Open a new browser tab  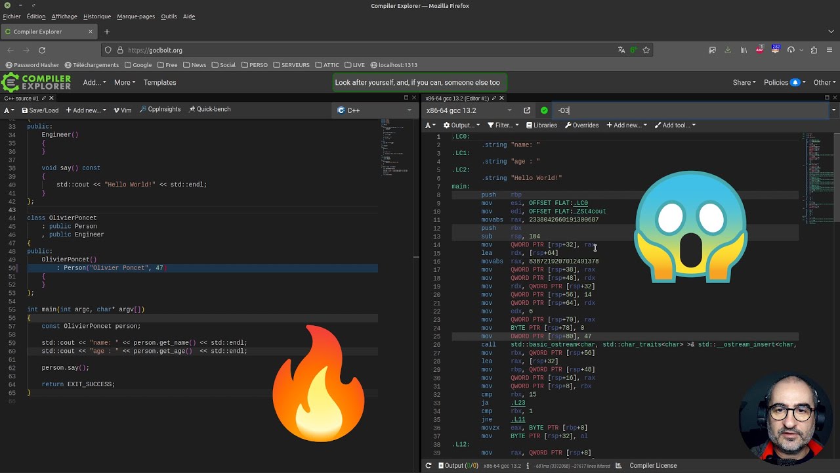tap(107, 32)
